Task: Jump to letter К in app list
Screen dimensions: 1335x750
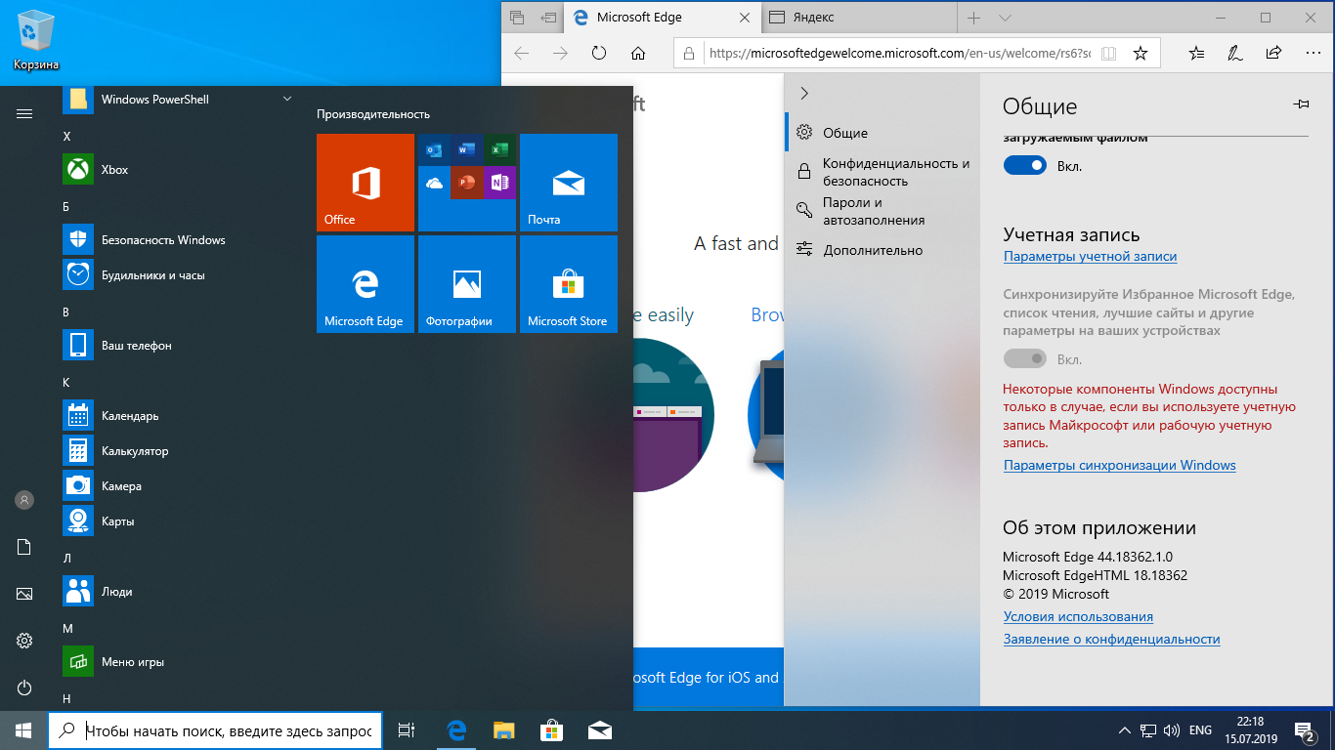Action: point(66,382)
